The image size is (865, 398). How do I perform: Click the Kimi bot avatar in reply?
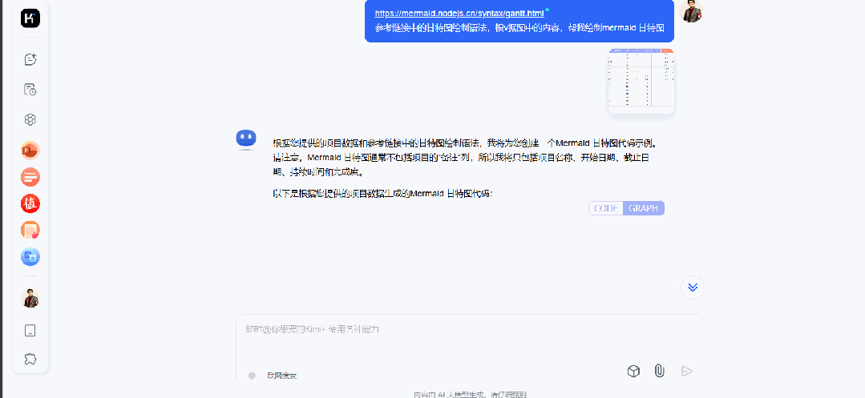point(246,139)
